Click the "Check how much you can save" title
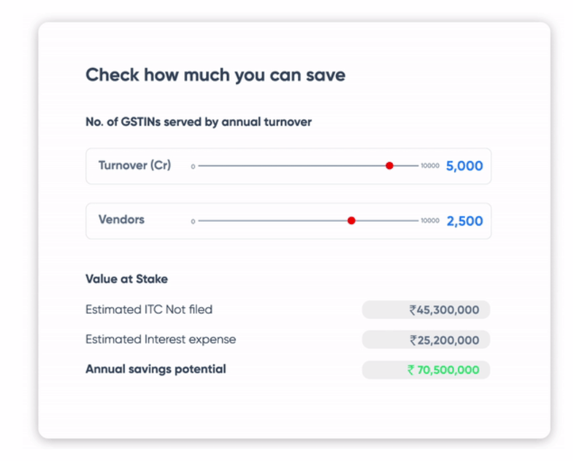Screen dimensions: 573x461 (216, 75)
